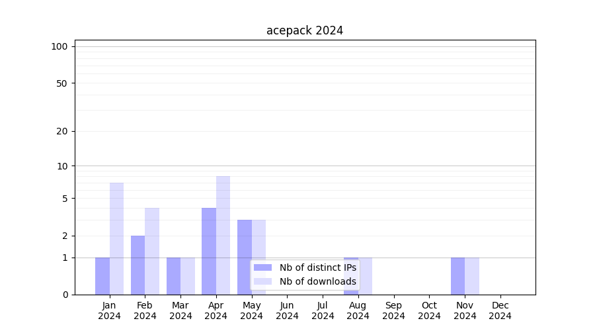
Task: Click the Sep 2024 x-axis label
Action: 393,310
